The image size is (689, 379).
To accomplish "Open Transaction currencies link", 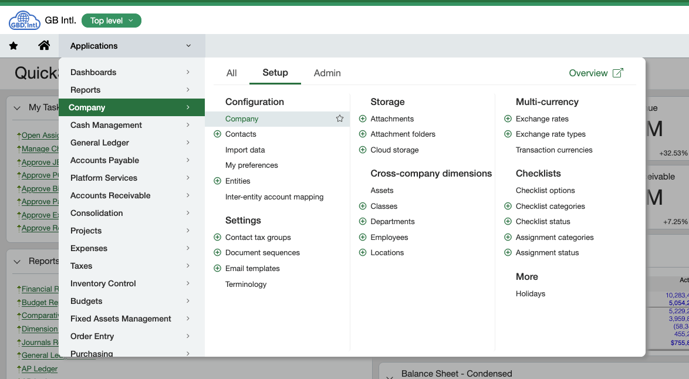I will 554,150.
